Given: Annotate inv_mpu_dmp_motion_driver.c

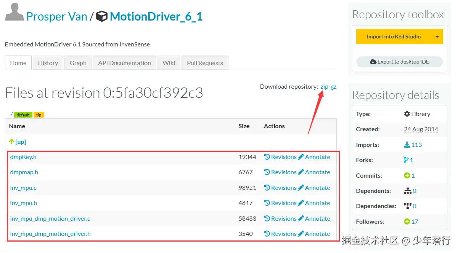Looking at the screenshot, I should pyautogui.click(x=314, y=218).
